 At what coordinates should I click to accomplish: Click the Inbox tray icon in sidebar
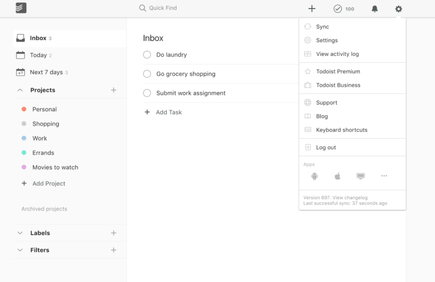(x=21, y=38)
